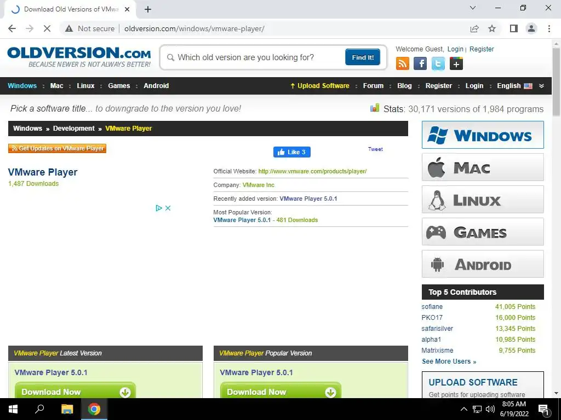The width and height of the screenshot is (561, 420).
Task: Show hidden tray icons chevron
Action: coord(463,409)
